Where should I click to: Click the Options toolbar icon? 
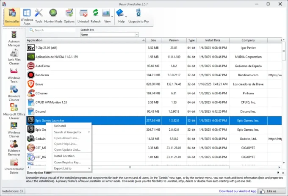(x=69, y=16)
